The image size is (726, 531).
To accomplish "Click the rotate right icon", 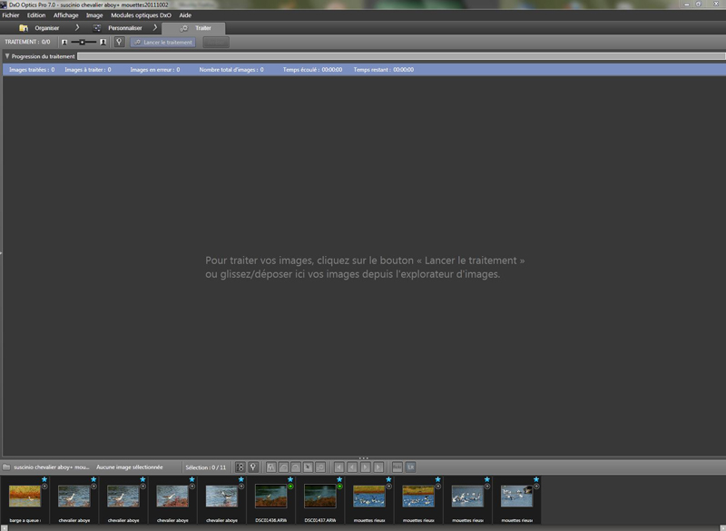I will [x=296, y=467].
